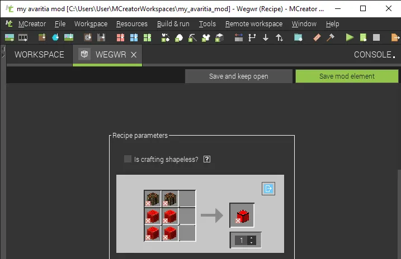Click the create new texture toolbar icon
Viewport: 401px width, 259px height.
(10, 38)
